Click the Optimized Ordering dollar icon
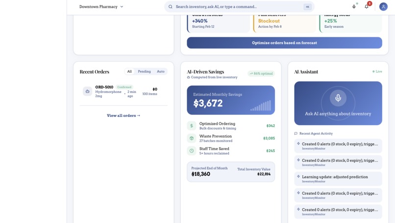Image resolution: width=395 pixels, height=223 pixels. coord(192,126)
